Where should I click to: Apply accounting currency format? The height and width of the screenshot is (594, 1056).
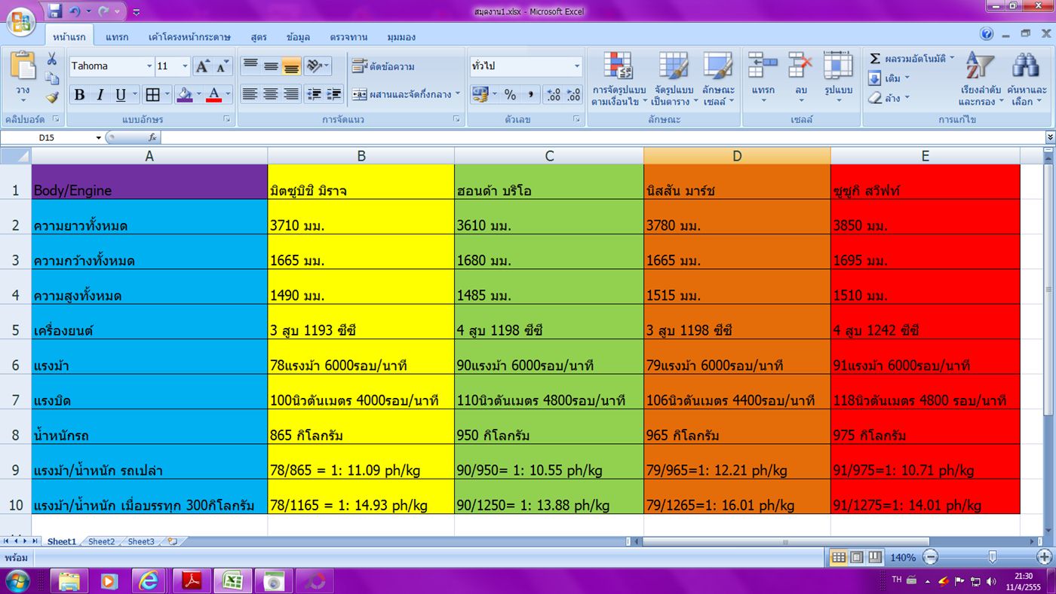(480, 95)
